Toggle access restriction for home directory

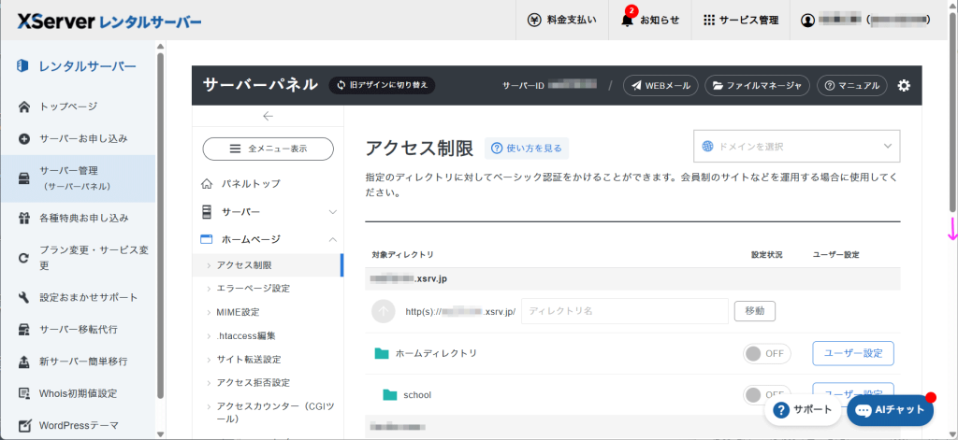(767, 353)
